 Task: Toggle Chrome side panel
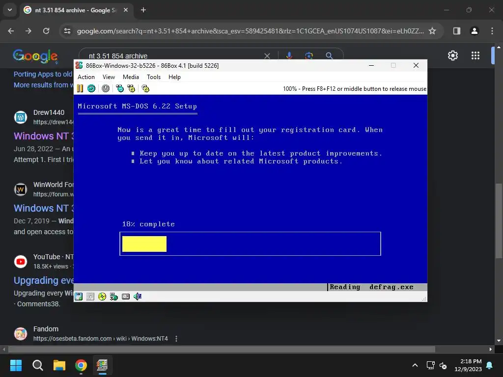click(x=457, y=31)
